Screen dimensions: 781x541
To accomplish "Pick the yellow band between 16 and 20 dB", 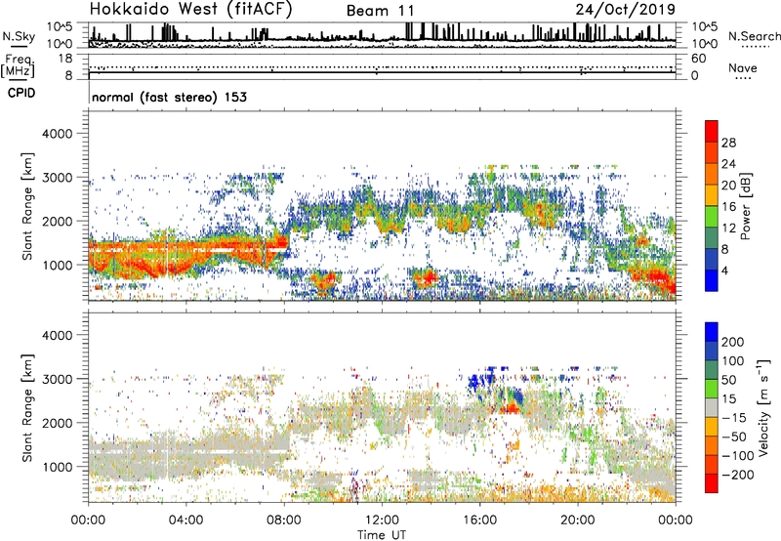I will pyautogui.click(x=712, y=195).
